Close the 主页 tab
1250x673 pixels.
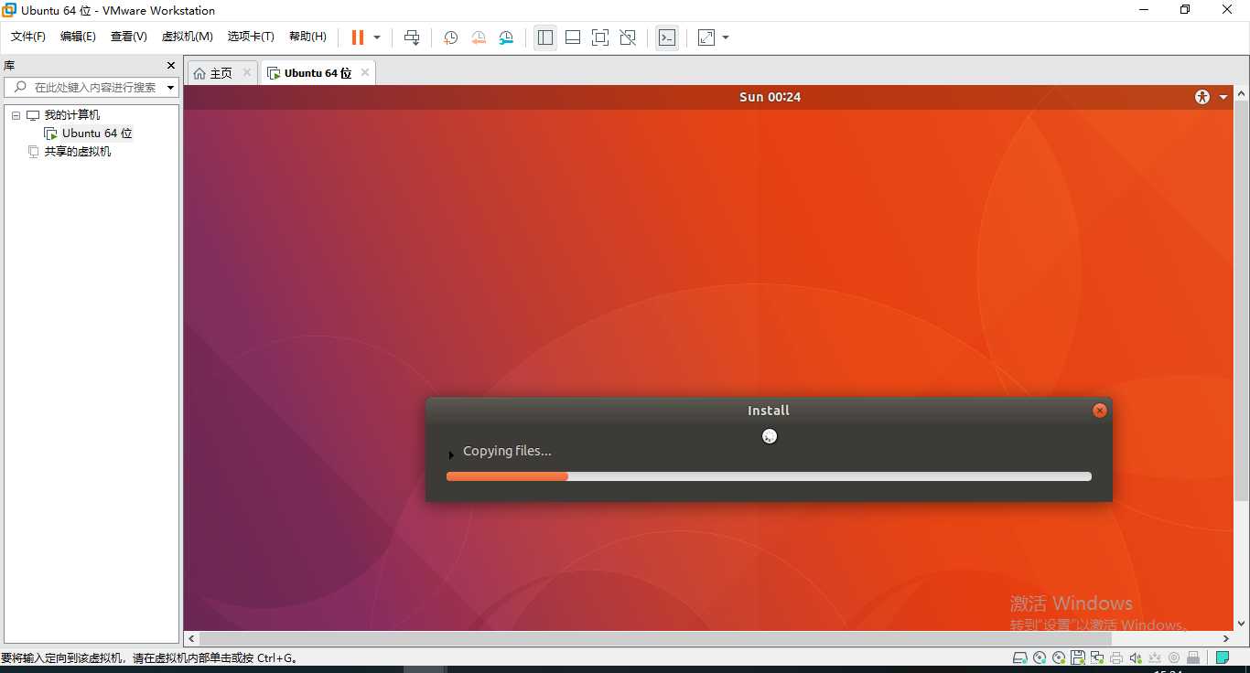click(x=247, y=72)
